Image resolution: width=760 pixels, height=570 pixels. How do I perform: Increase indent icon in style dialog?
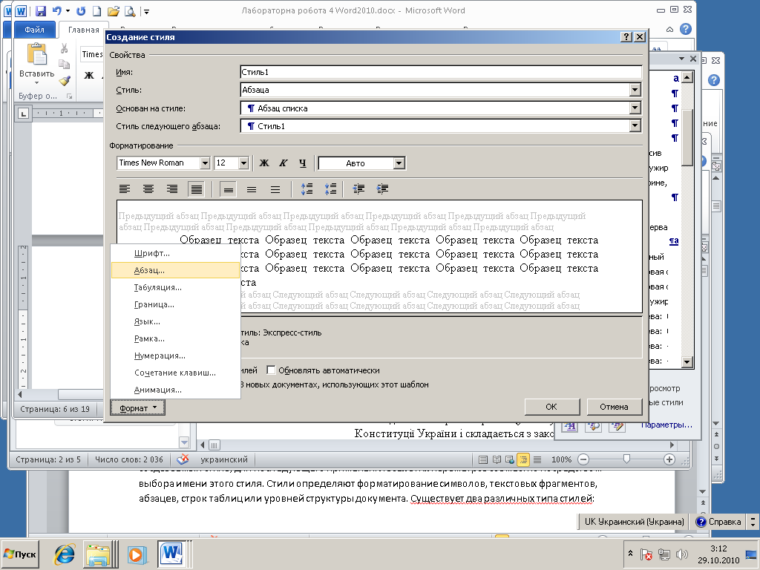382,189
